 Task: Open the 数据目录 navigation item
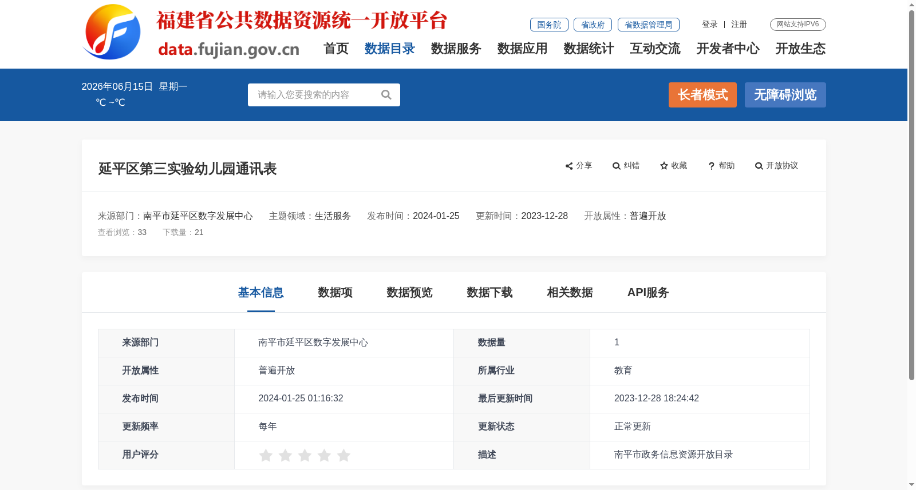point(390,49)
